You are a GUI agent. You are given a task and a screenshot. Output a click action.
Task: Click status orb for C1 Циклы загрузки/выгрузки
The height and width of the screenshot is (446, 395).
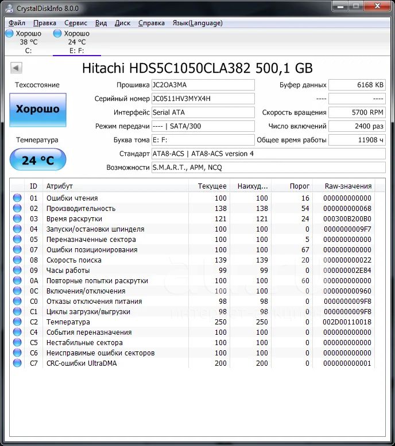point(17,311)
